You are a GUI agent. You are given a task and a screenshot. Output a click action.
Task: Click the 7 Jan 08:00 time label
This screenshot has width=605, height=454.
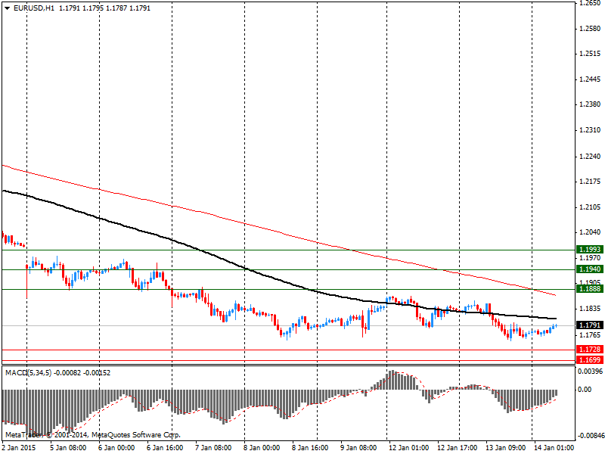click(x=213, y=448)
